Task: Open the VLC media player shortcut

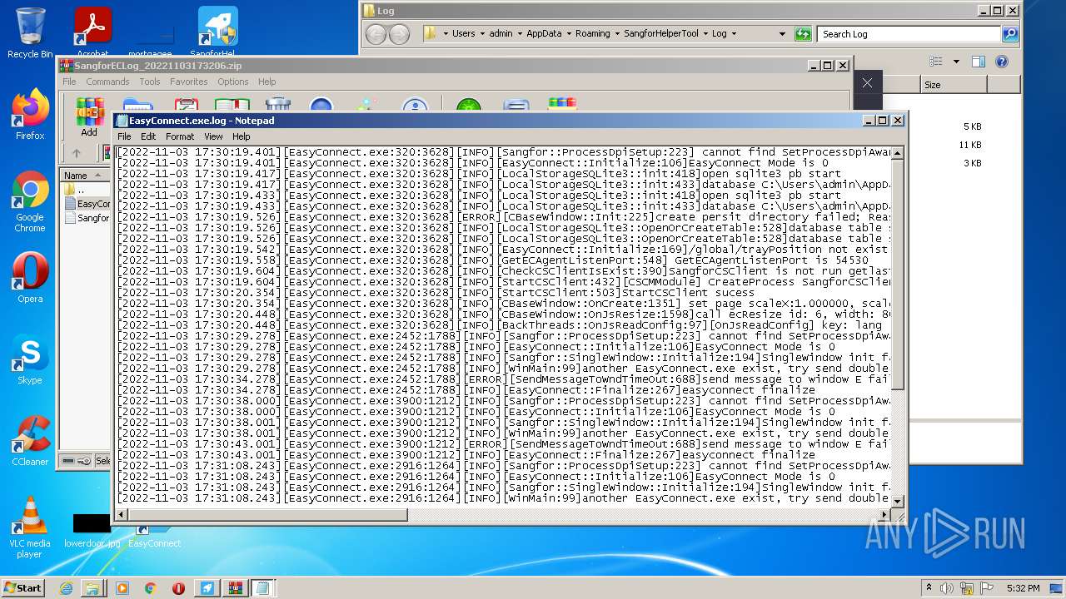Action: coord(30,527)
